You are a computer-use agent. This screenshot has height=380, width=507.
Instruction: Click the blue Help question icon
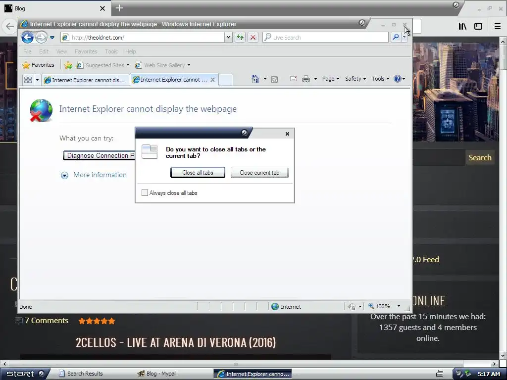(398, 79)
